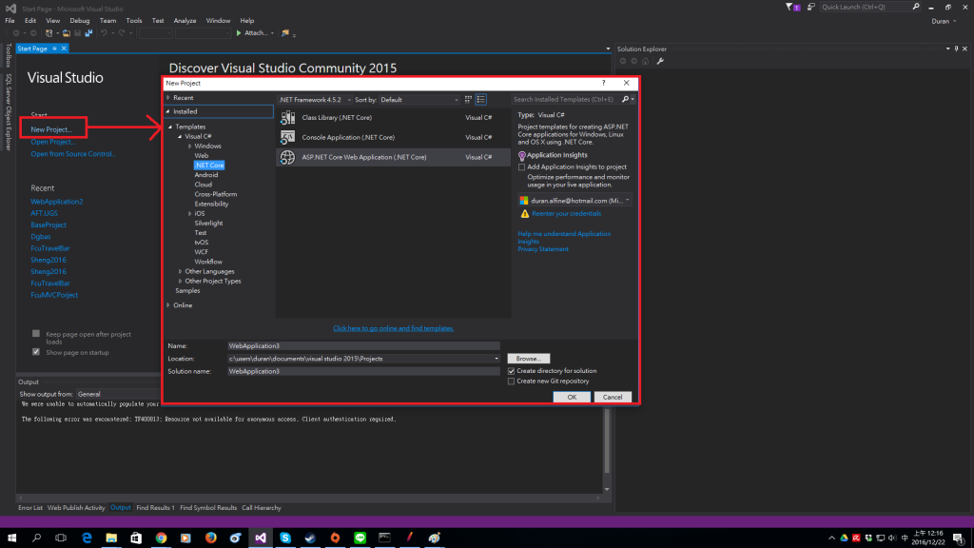The height and width of the screenshot is (548, 974).
Task: Click the feedback notification flag icon
Action: coord(792,7)
